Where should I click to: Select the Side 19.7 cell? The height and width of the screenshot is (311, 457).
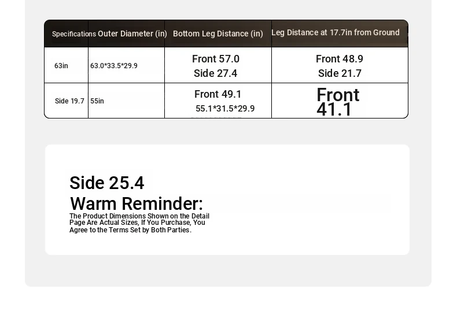tap(69, 101)
